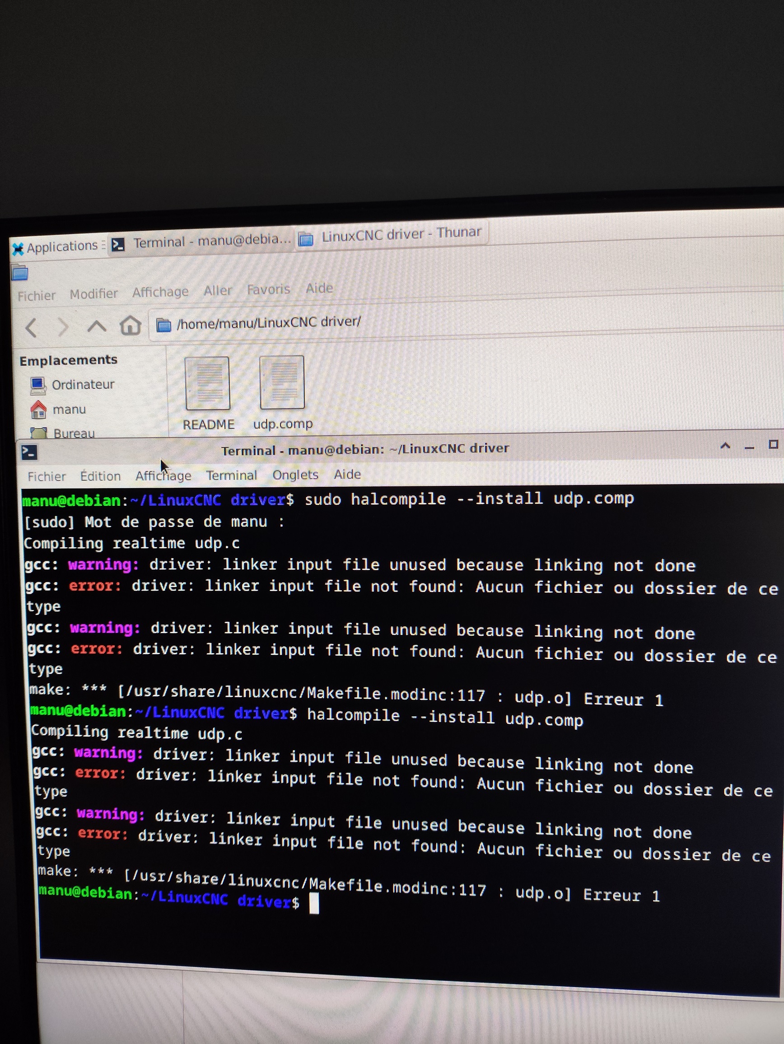Click the Terminal shade (roll up) button
Image resolution: width=784 pixels, height=1044 pixels.
point(725,446)
